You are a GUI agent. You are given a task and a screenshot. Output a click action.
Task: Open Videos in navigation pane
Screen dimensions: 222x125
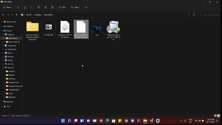point(10,60)
